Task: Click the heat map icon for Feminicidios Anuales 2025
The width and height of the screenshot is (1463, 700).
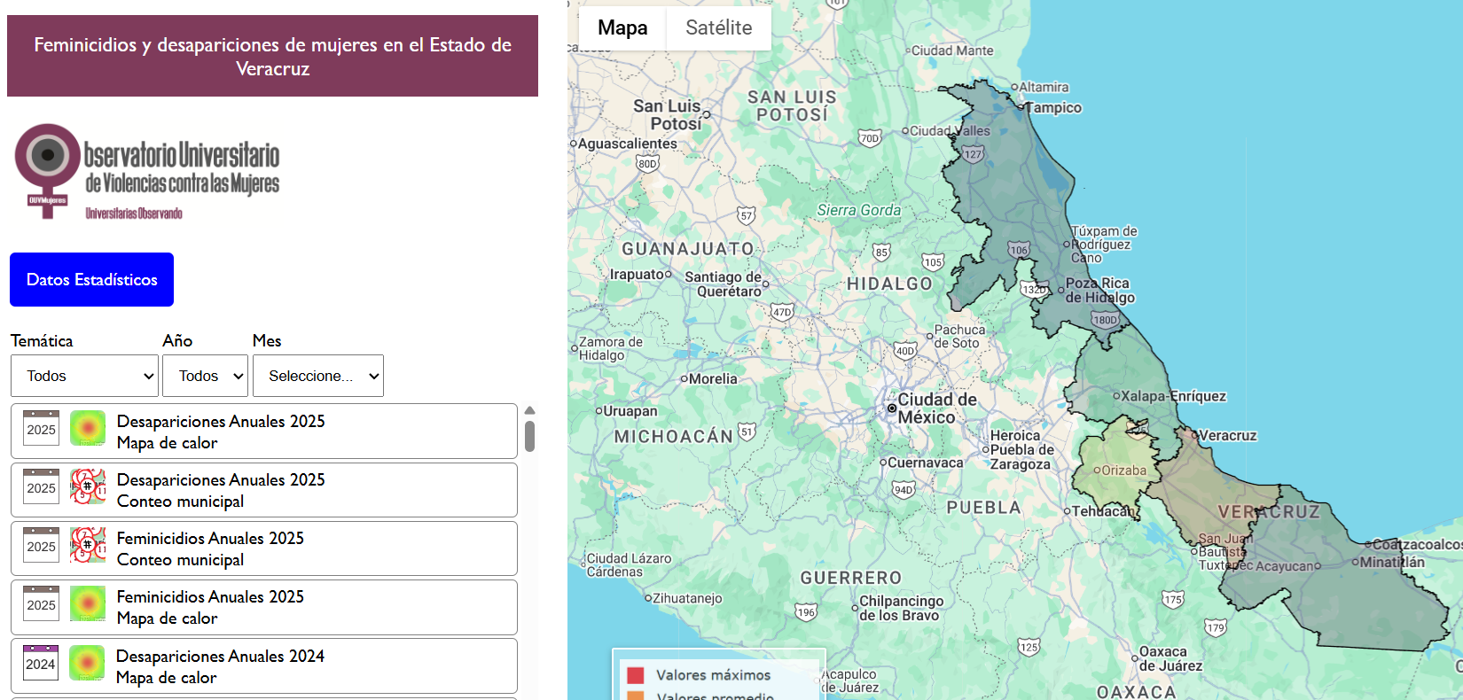Action: 88,604
